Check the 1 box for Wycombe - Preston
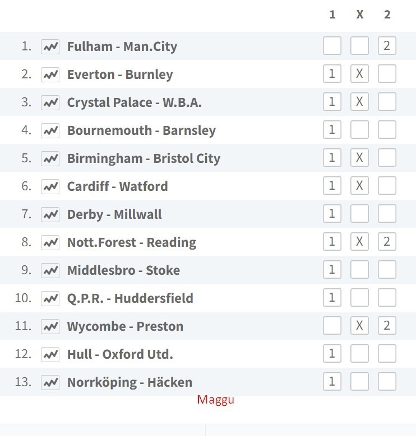This screenshot has width=416, height=436. pyautogui.click(x=332, y=325)
